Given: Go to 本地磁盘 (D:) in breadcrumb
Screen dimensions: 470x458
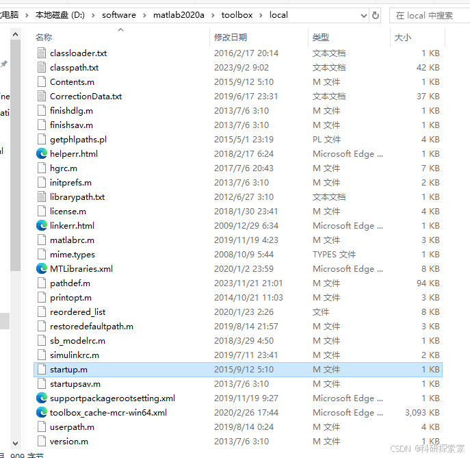Looking at the screenshot, I should click(60, 15).
